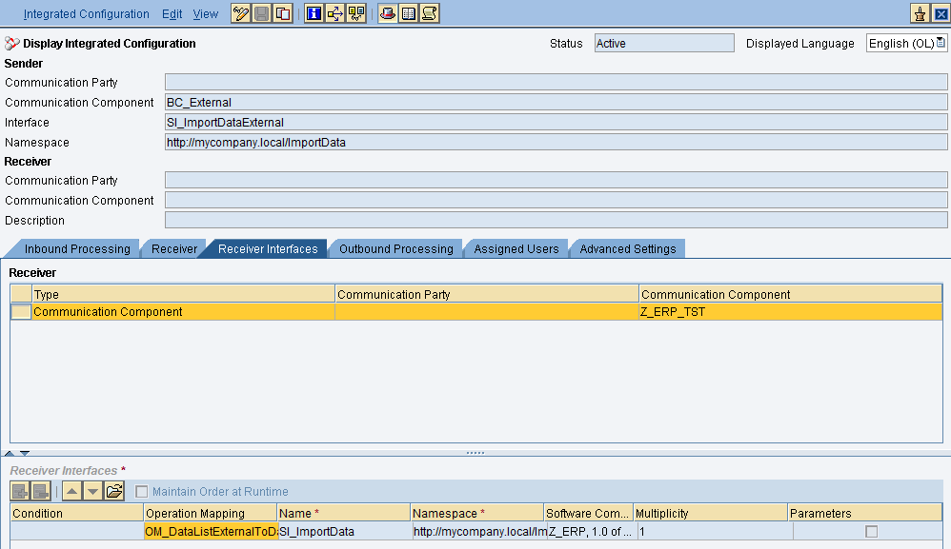Switch to the Receiver tab
Image resolution: width=951 pixels, height=549 pixels.
tap(174, 248)
